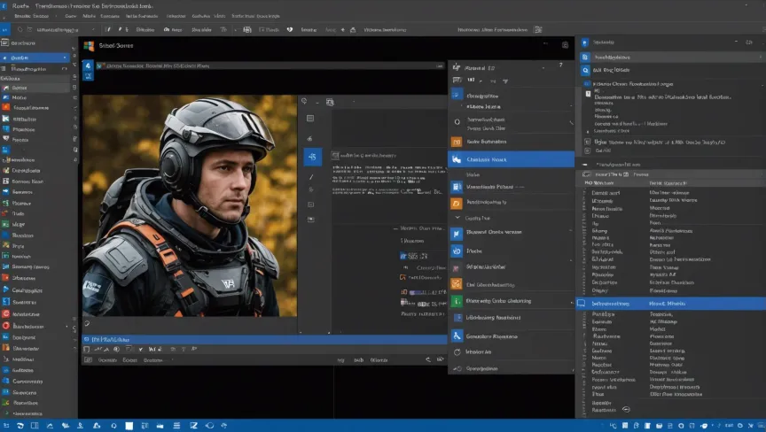This screenshot has height=432, width=766.
Task: Click the camera icon above the center list
Action: [x=565, y=45]
